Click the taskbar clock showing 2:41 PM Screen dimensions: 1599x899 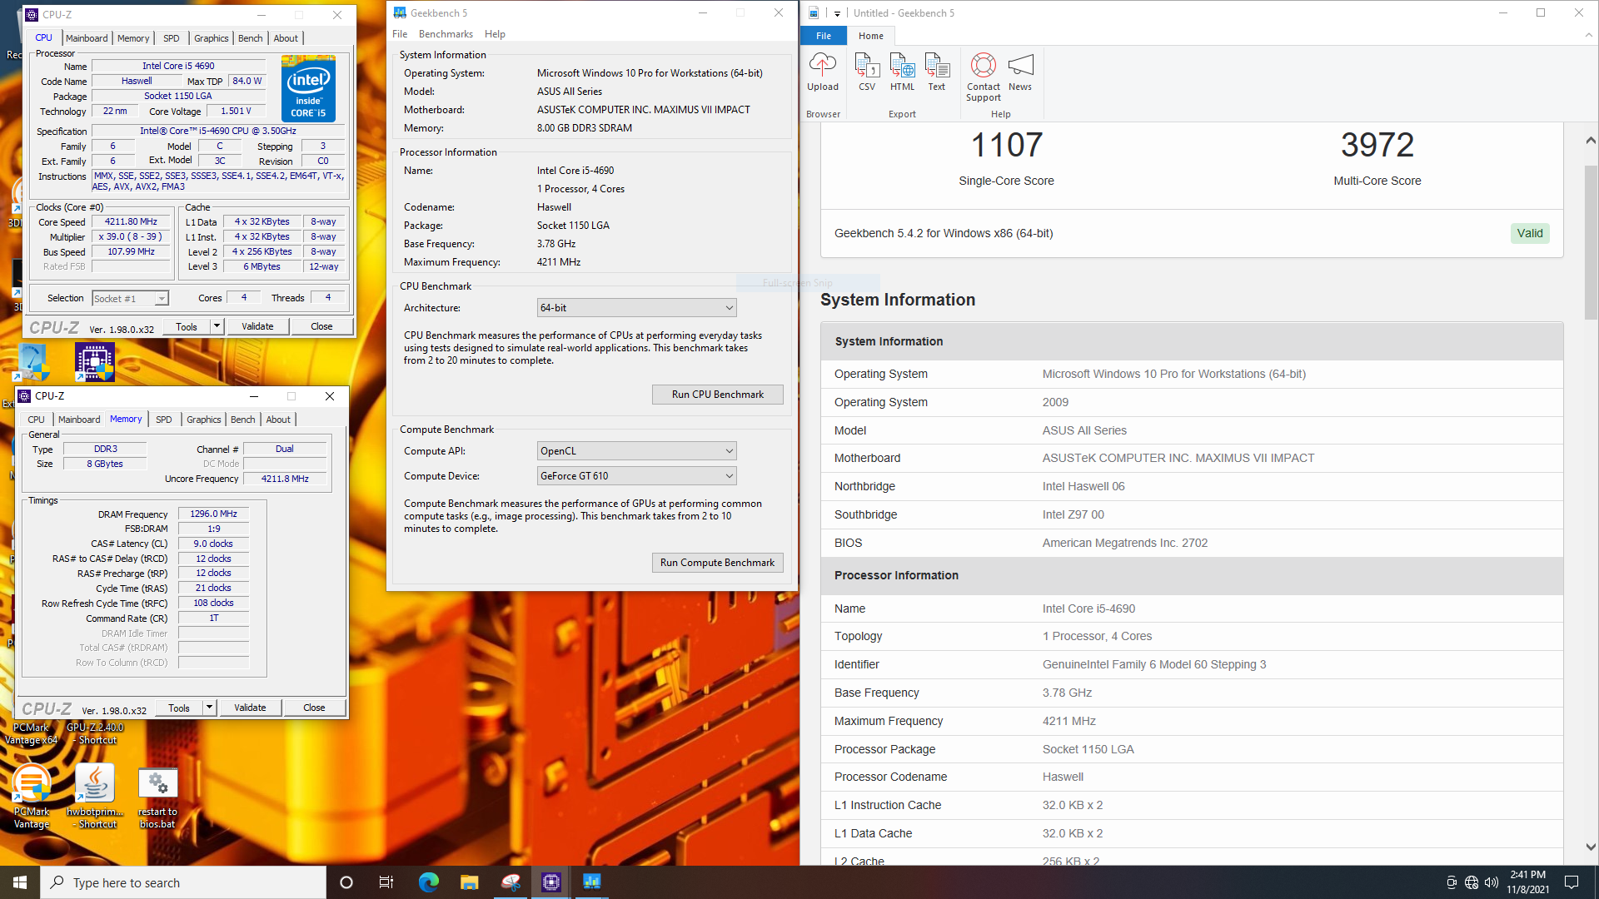click(x=1527, y=882)
